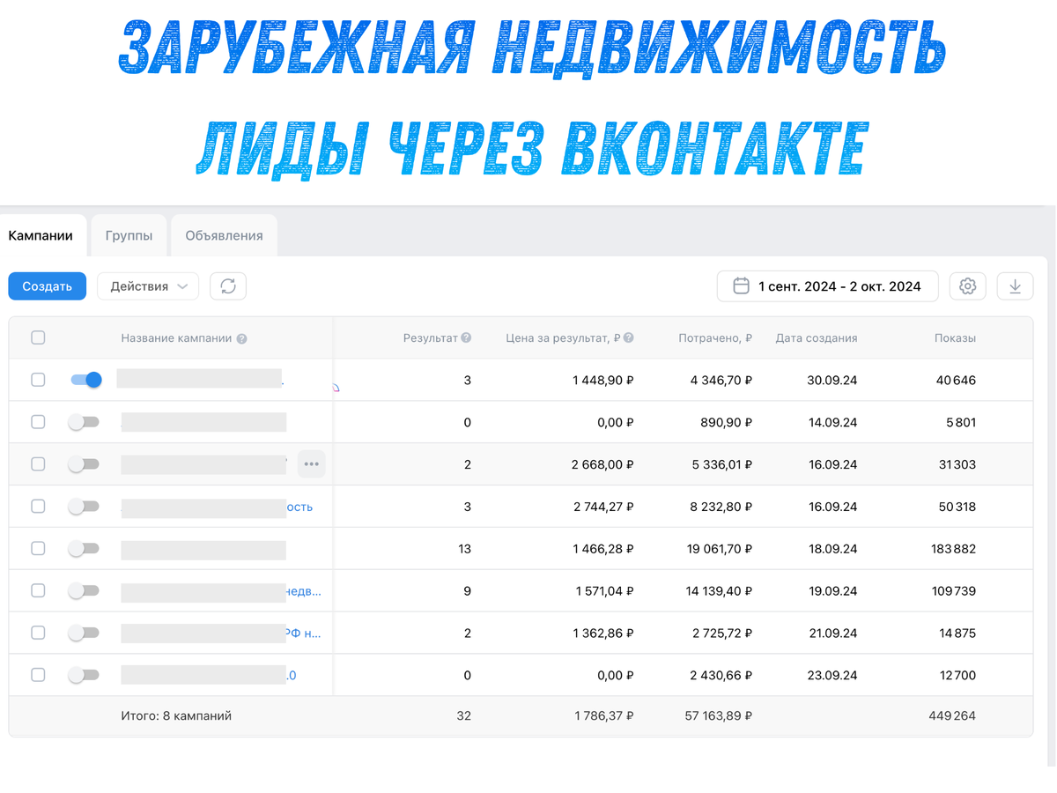Check the checkbox in 19.09.24 campaign row
The width and height of the screenshot is (1057, 793).
pyautogui.click(x=38, y=590)
